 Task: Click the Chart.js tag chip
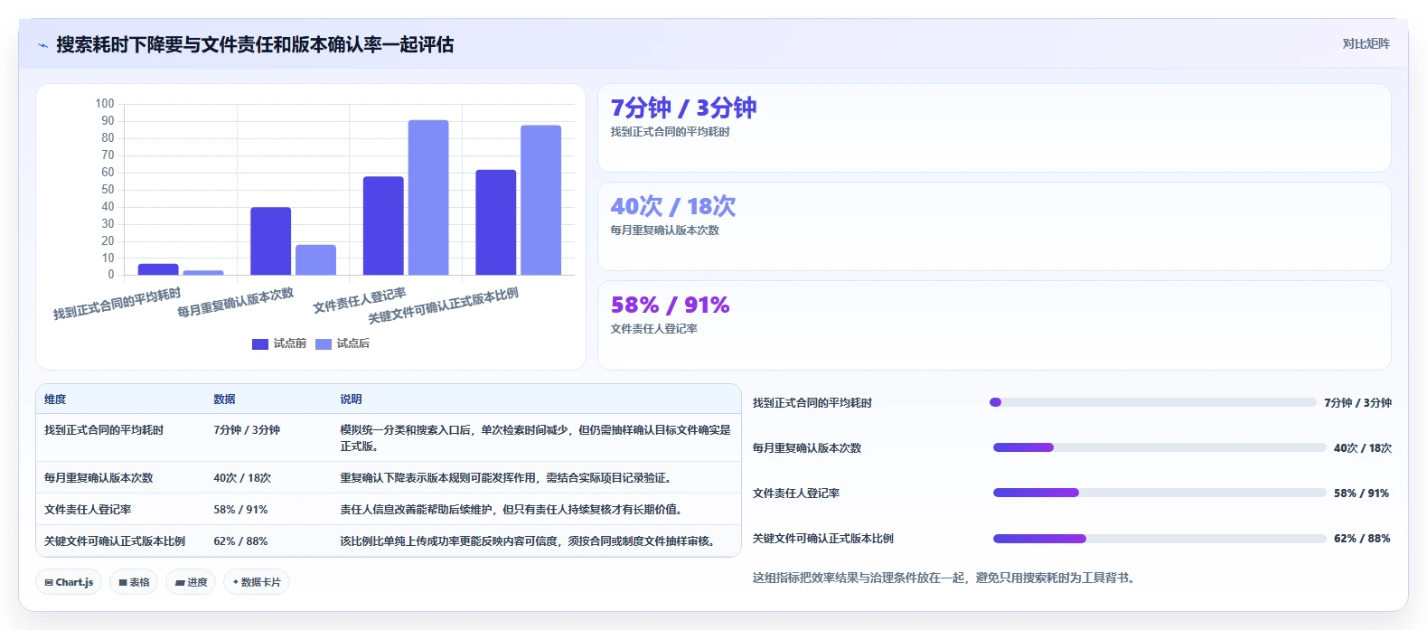pos(69,582)
